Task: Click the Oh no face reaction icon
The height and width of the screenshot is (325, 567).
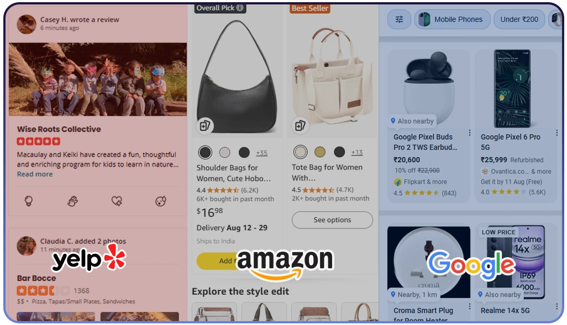Action: tap(161, 201)
